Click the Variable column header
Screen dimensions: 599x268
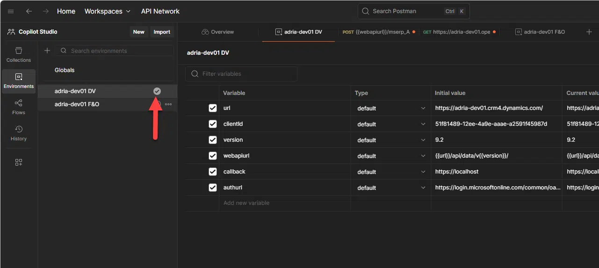click(285, 93)
